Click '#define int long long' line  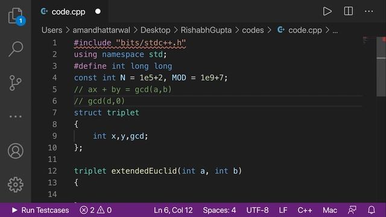tap(123, 66)
